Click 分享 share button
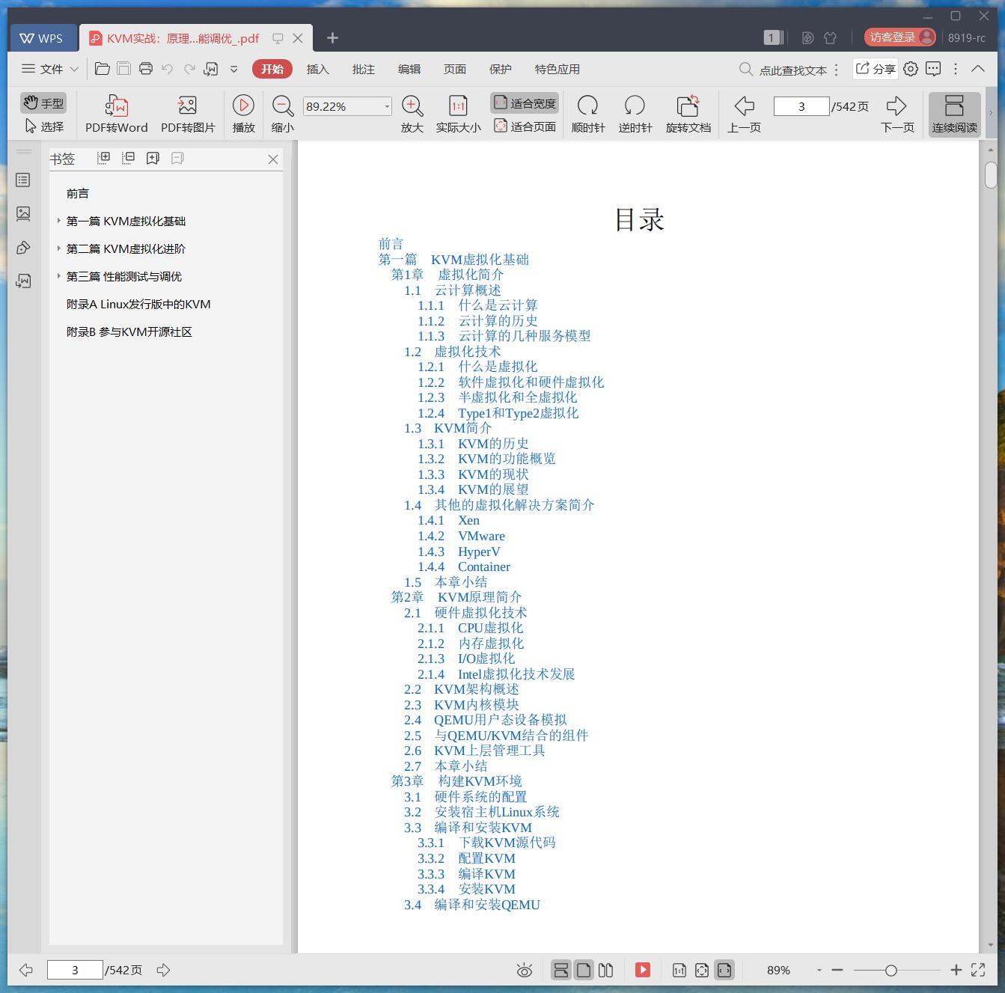The height and width of the screenshot is (993, 1005). [876, 69]
